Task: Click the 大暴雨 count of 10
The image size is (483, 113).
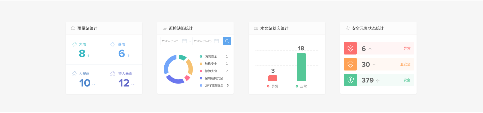Action: click(x=85, y=83)
